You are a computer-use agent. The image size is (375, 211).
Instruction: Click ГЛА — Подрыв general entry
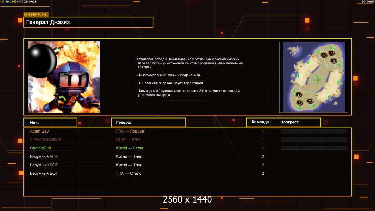pyautogui.click(x=130, y=131)
